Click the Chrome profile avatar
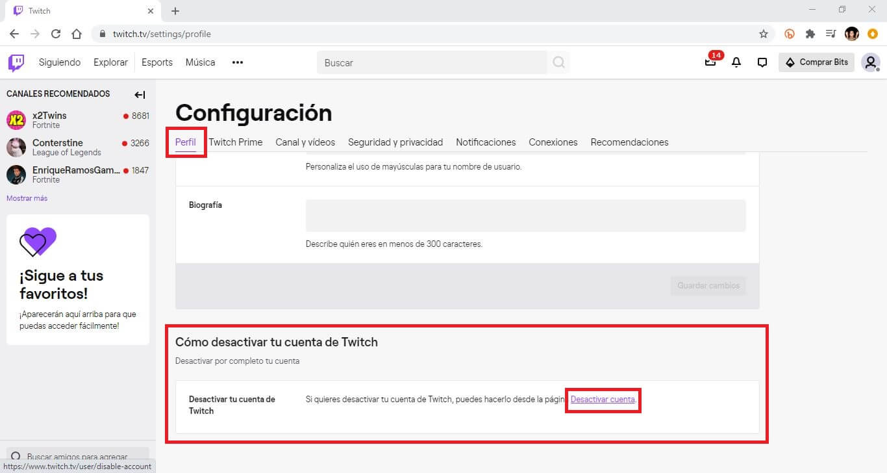This screenshot has height=473, width=887. 852,34
